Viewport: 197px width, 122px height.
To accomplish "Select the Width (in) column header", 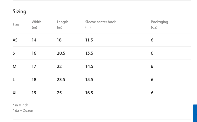I will (37, 25).
